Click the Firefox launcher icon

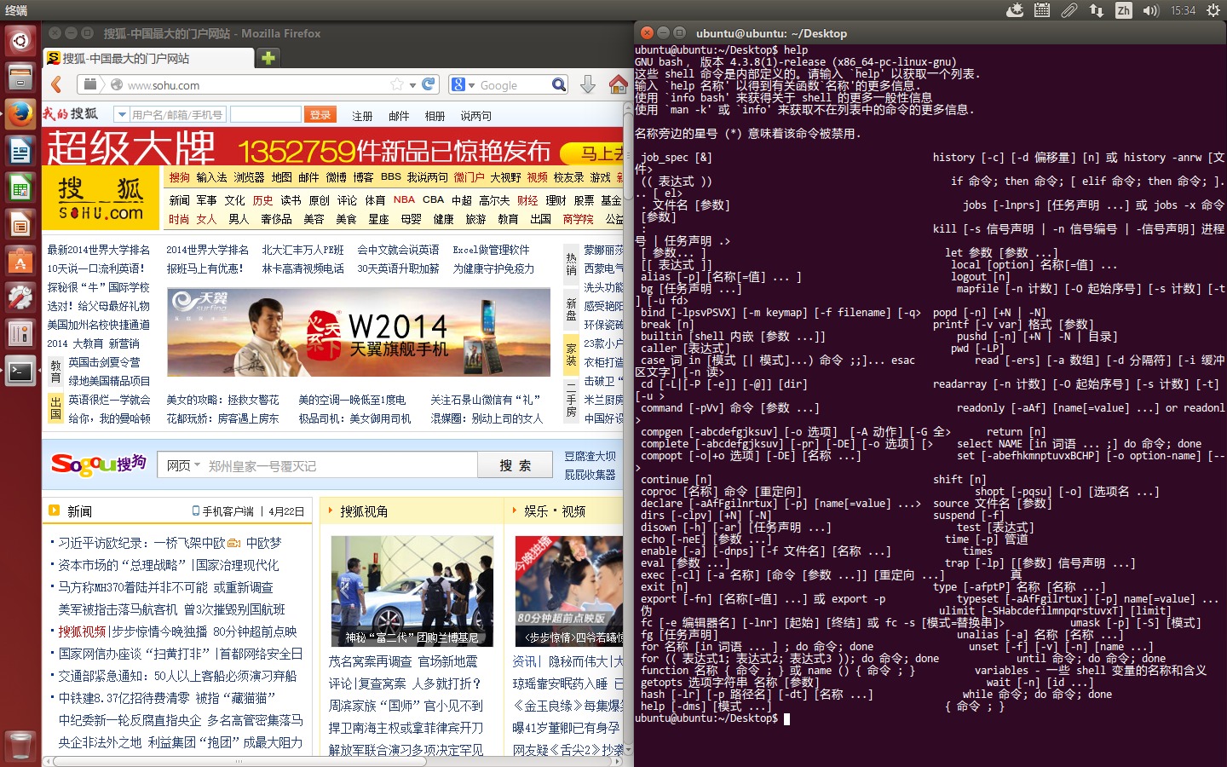click(x=20, y=113)
